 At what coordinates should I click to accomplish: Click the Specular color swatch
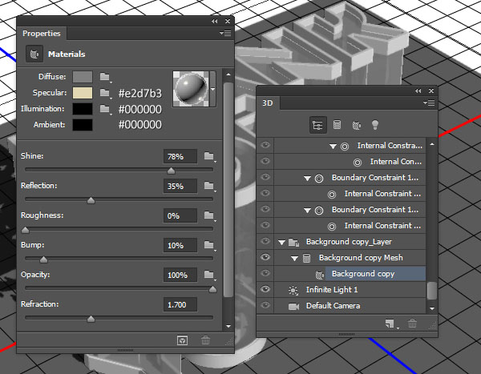[83, 93]
